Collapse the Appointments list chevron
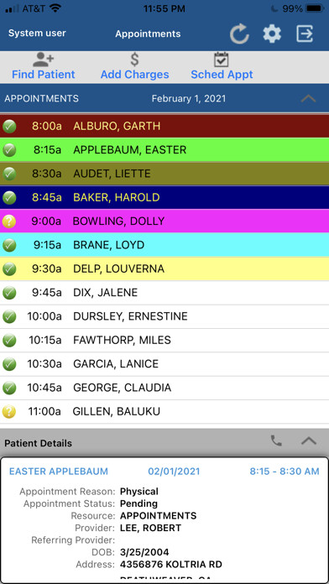The image size is (329, 584). point(308,98)
